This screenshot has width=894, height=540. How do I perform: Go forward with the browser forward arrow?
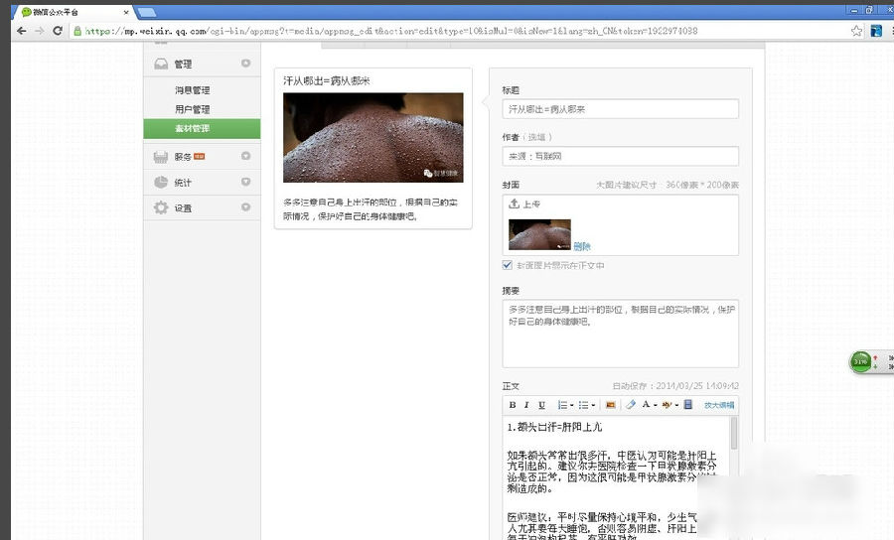40,31
